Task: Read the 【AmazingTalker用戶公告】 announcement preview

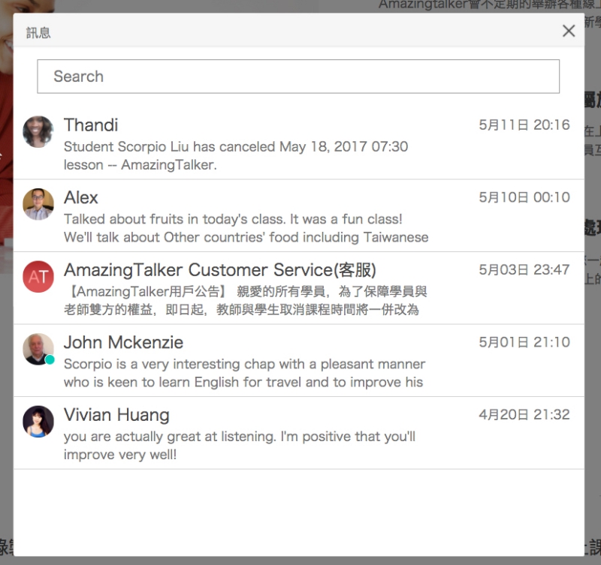Action: [x=246, y=300]
